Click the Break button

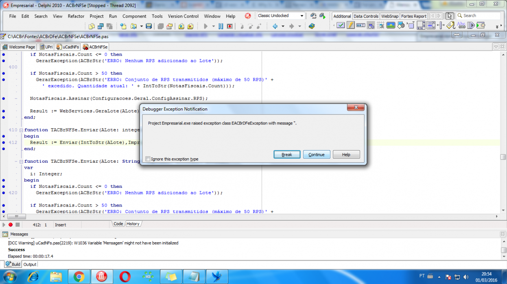tap(287, 155)
